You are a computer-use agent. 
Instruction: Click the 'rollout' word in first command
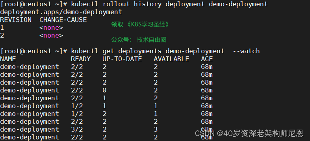pyautogui.click(x=116, y=4)
